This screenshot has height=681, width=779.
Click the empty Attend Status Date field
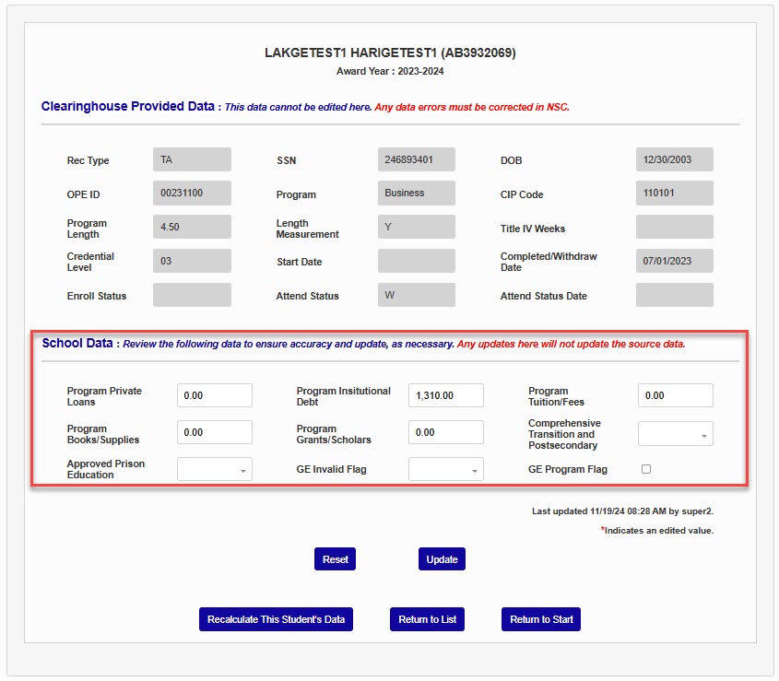675,295
